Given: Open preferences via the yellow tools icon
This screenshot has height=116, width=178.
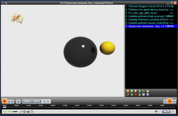Looking at the screenshot, I should point(173,112).
